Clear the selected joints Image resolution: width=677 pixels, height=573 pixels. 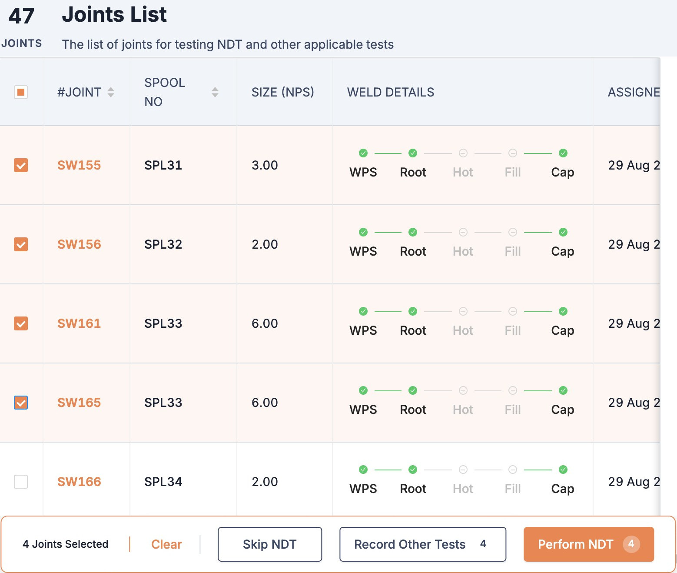click(x=166, y=544)
